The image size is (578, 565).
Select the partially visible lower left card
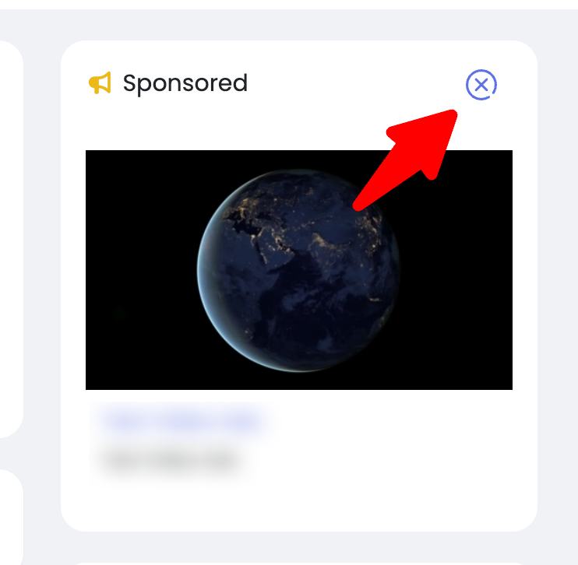click(x=12, y=517)
